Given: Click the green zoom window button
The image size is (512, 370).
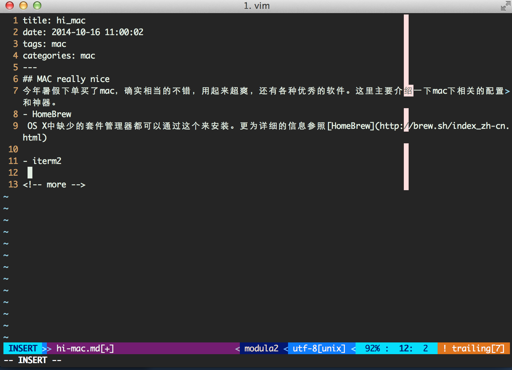Looking at the screenshot, I should [37, 6].
